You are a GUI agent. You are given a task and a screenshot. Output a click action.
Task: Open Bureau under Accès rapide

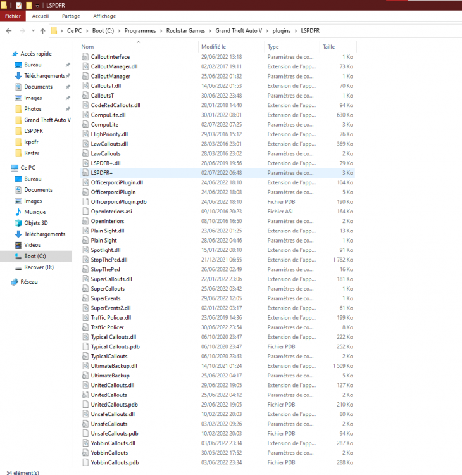(33, 65)
